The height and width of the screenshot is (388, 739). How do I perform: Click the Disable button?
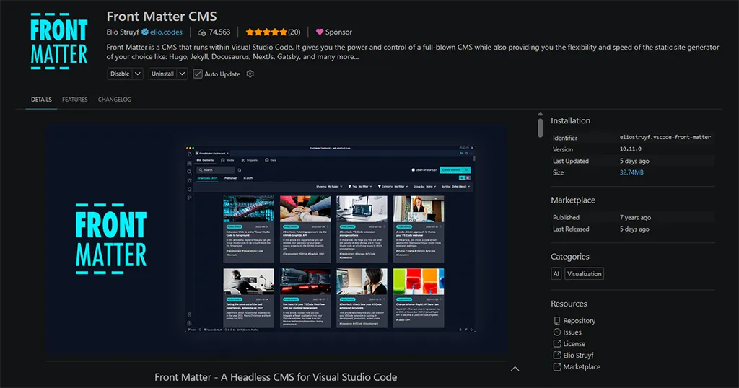pyautogui.click(x=121, y=74)
